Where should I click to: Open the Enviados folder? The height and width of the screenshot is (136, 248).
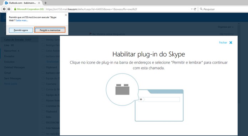[x=9, y=56]
